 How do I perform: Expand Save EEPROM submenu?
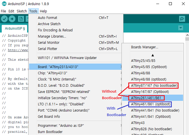75,92
